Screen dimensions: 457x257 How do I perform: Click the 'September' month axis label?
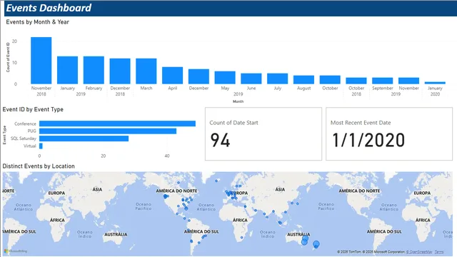(x=383, y=88)
